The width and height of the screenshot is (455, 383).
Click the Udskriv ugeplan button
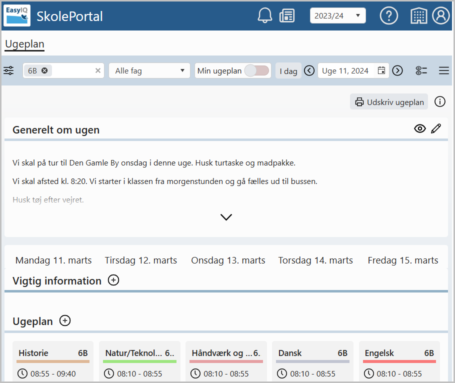(389, 102)
